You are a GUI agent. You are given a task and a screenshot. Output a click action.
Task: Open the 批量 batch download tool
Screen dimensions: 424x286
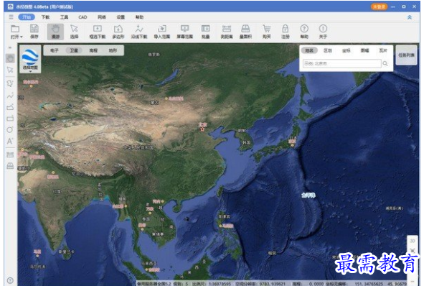(205, 32)
